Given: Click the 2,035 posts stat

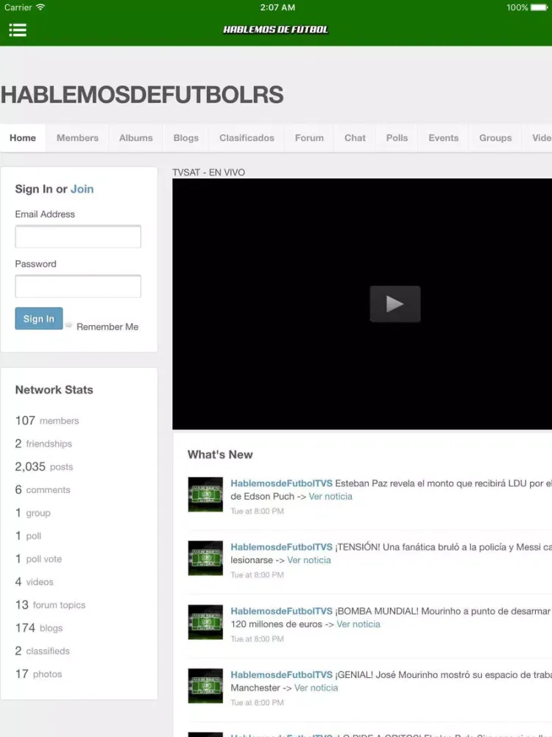Looking at the screenshot, I should [44, 467].
